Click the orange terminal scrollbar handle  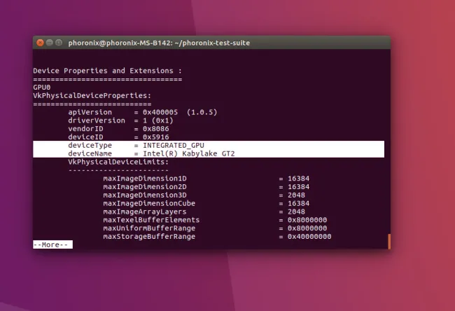pyautogui.click(x=389, y=242)
